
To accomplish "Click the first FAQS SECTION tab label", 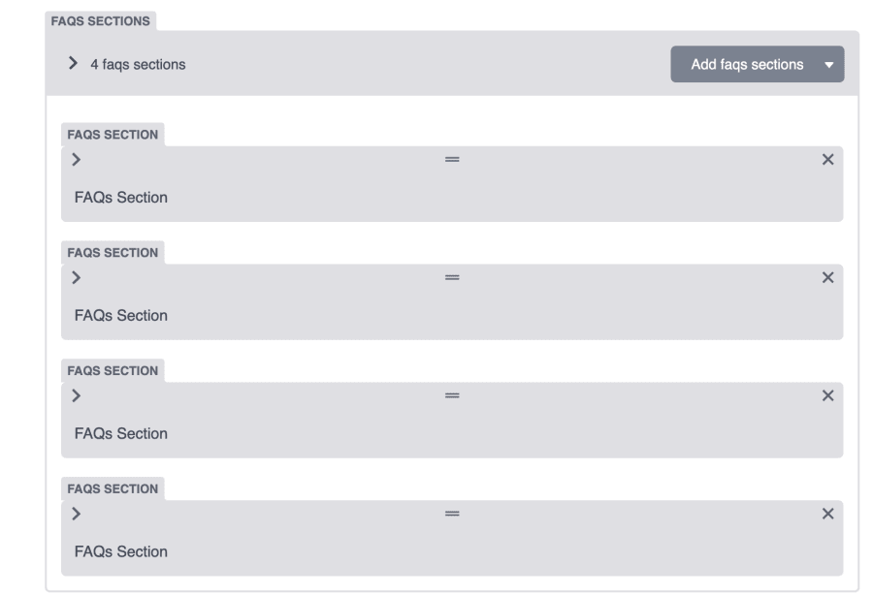I will pos(113,135).
